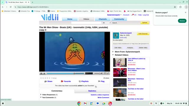Viewport: 189px width, 106px height.
Task: Adjust the player volume slider
Action: 97,73
